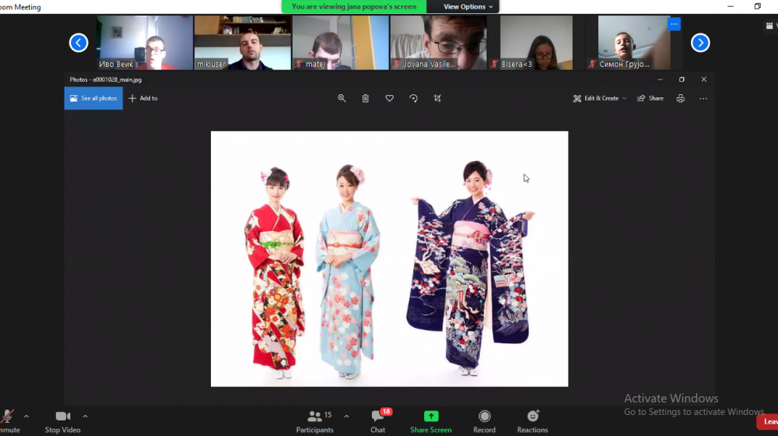This screenshot has height=436, width=778.
Task: Add photo to favorites with heart icon
Action: click(x=390, y=98)
